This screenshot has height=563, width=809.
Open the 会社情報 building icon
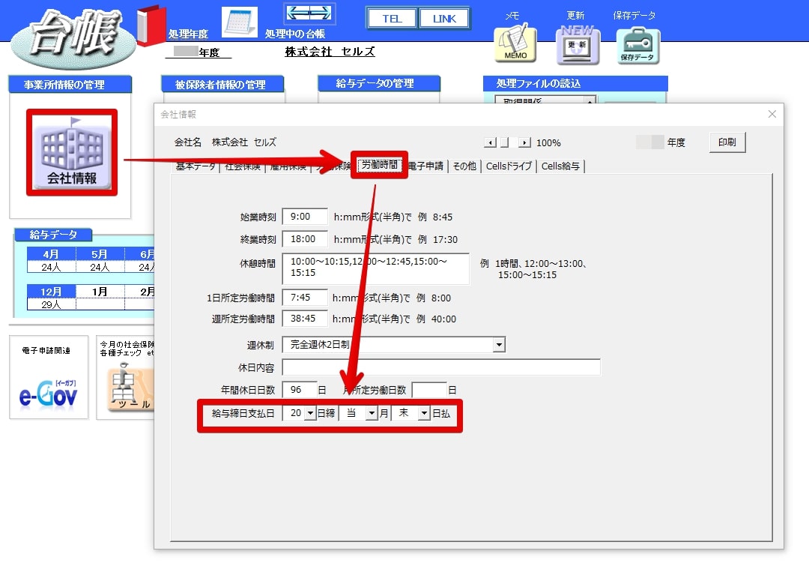point(72,153)
